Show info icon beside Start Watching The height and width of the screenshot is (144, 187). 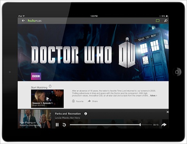point(50,86)
